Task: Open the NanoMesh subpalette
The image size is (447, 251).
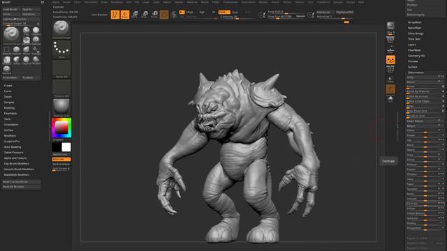Action: [414, 28]
